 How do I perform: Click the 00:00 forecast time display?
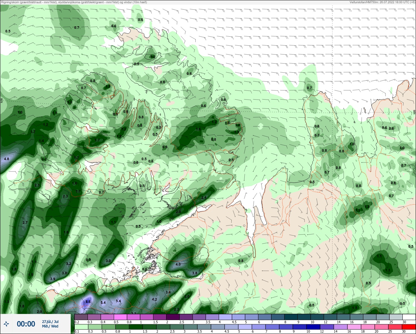pos(26,324)
